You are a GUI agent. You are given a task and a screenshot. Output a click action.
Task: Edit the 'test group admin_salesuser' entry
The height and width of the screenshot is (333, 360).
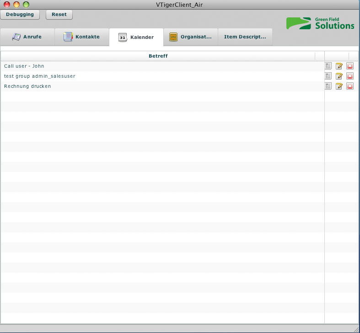[339, 76]
